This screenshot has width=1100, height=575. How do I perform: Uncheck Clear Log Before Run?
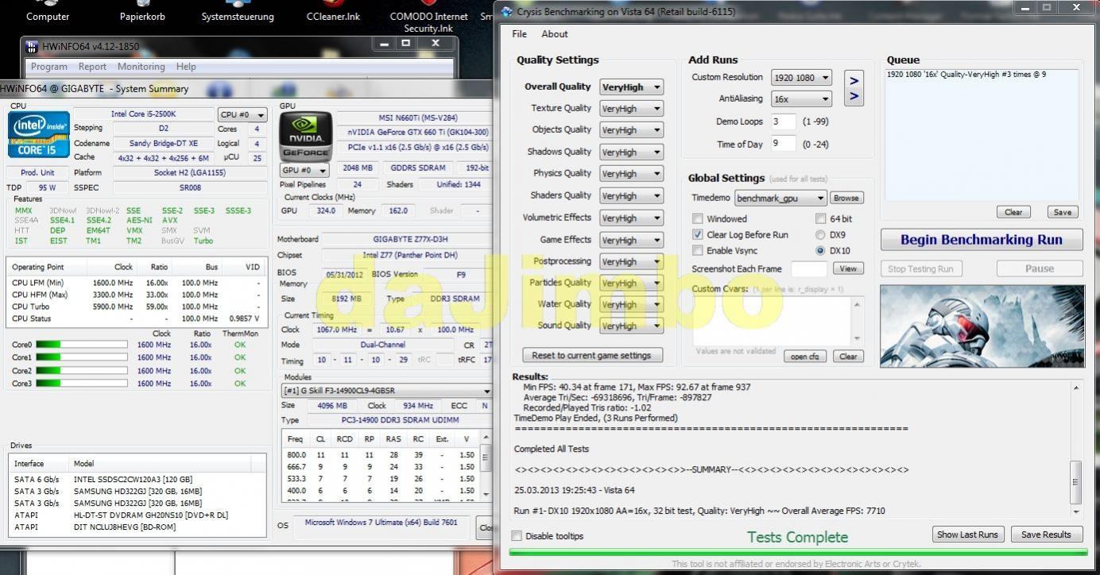pyautogui.click(x=697, y=234)
